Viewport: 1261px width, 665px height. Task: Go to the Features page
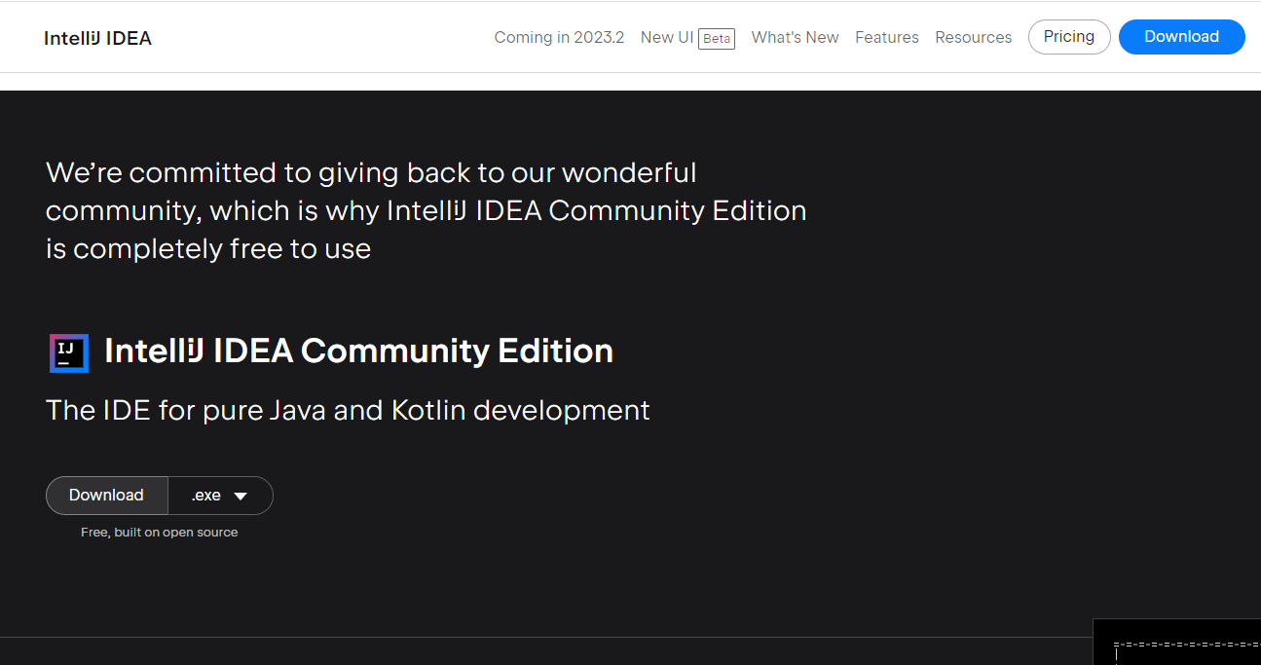(887, 37)
